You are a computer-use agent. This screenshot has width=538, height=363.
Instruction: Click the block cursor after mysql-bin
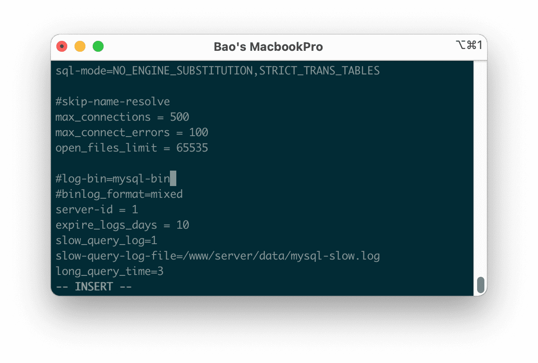pyautogui.click(x=173, y=179)
